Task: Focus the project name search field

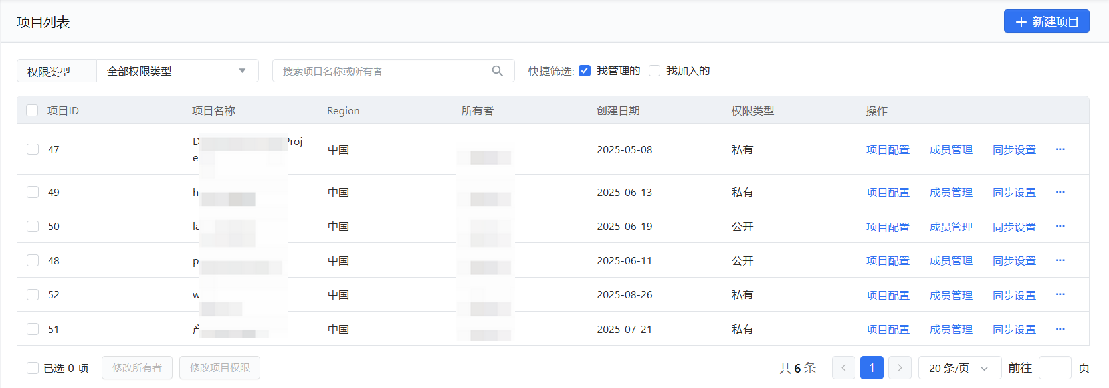Action: [382, 71]
